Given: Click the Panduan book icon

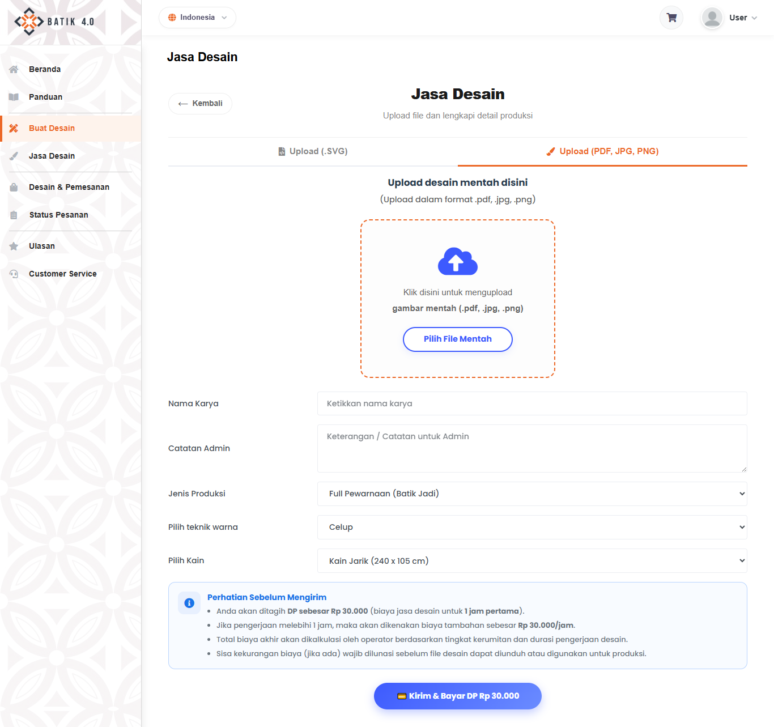Looking at the screenshot, I should click(14, 97).
